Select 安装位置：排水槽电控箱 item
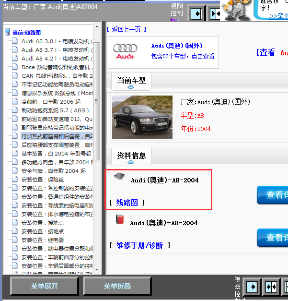 pyautogui.click(x=57, y=214)
